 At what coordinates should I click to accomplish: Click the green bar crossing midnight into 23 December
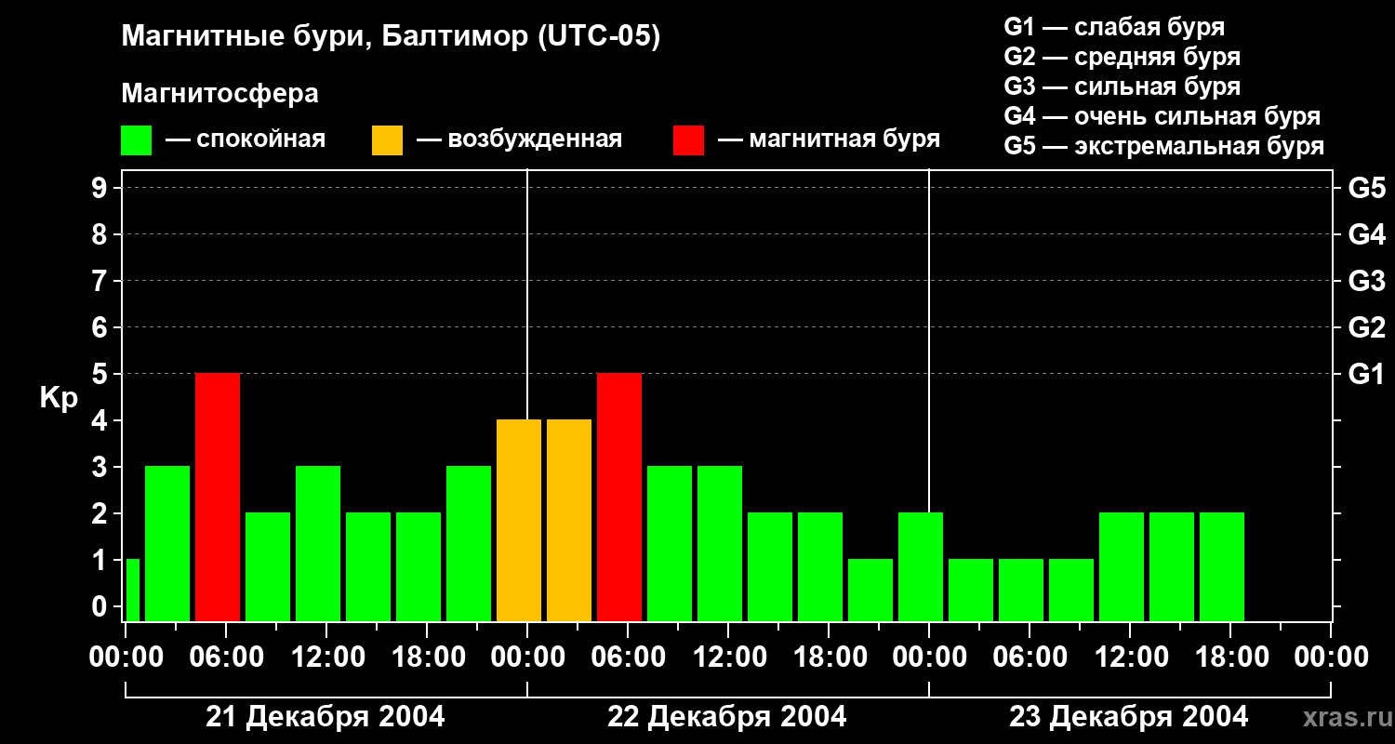(921, 567)
